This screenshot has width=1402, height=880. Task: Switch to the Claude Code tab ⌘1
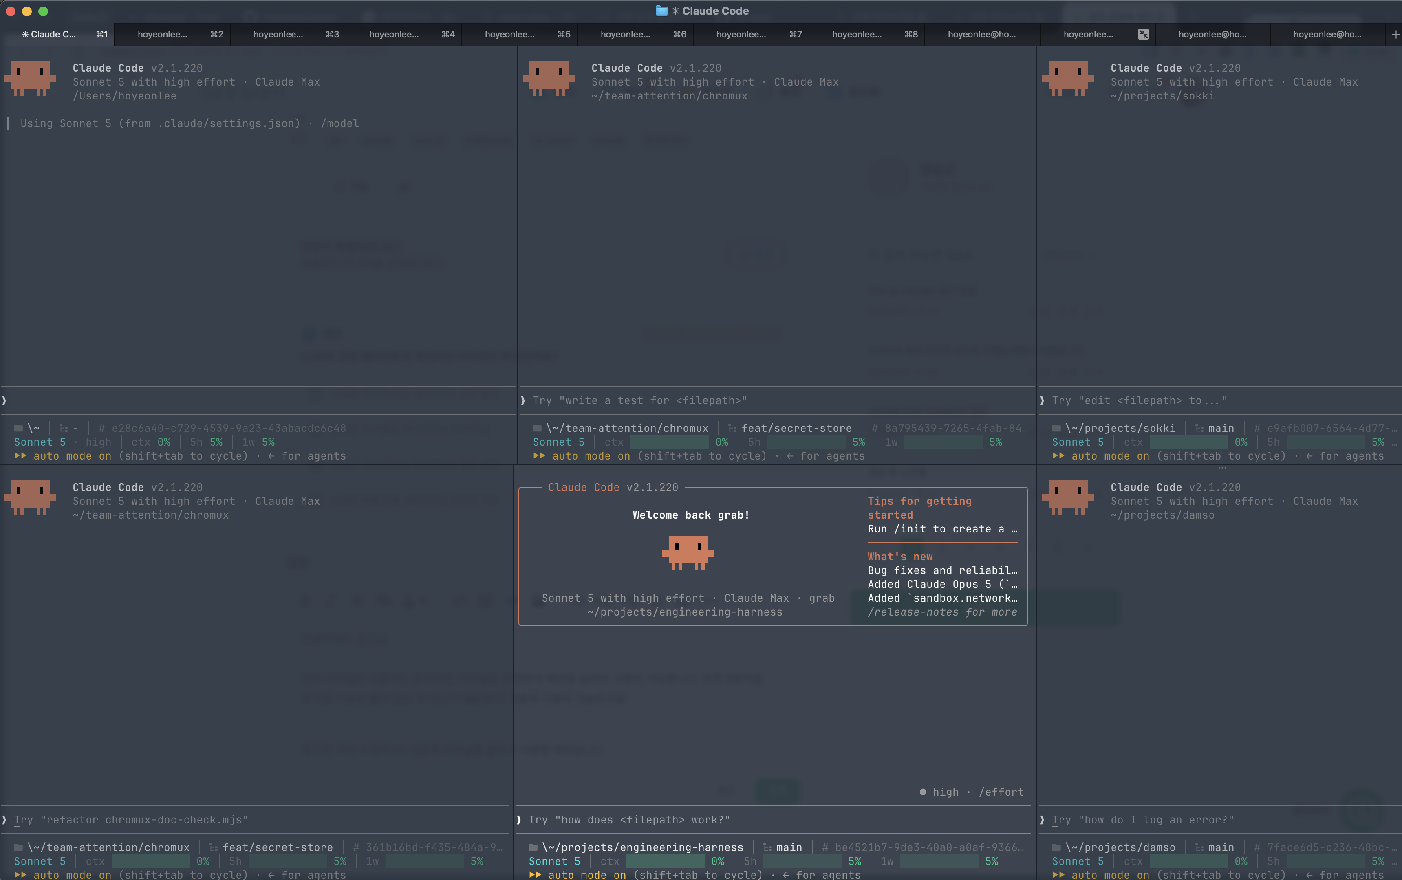(57, 34)
